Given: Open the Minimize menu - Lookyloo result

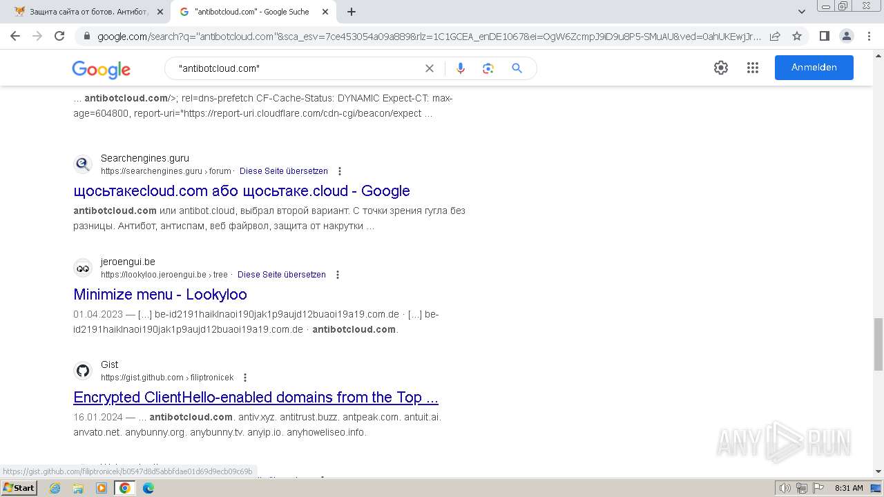Looking at the screenshot, I should [x=160, y=294].
